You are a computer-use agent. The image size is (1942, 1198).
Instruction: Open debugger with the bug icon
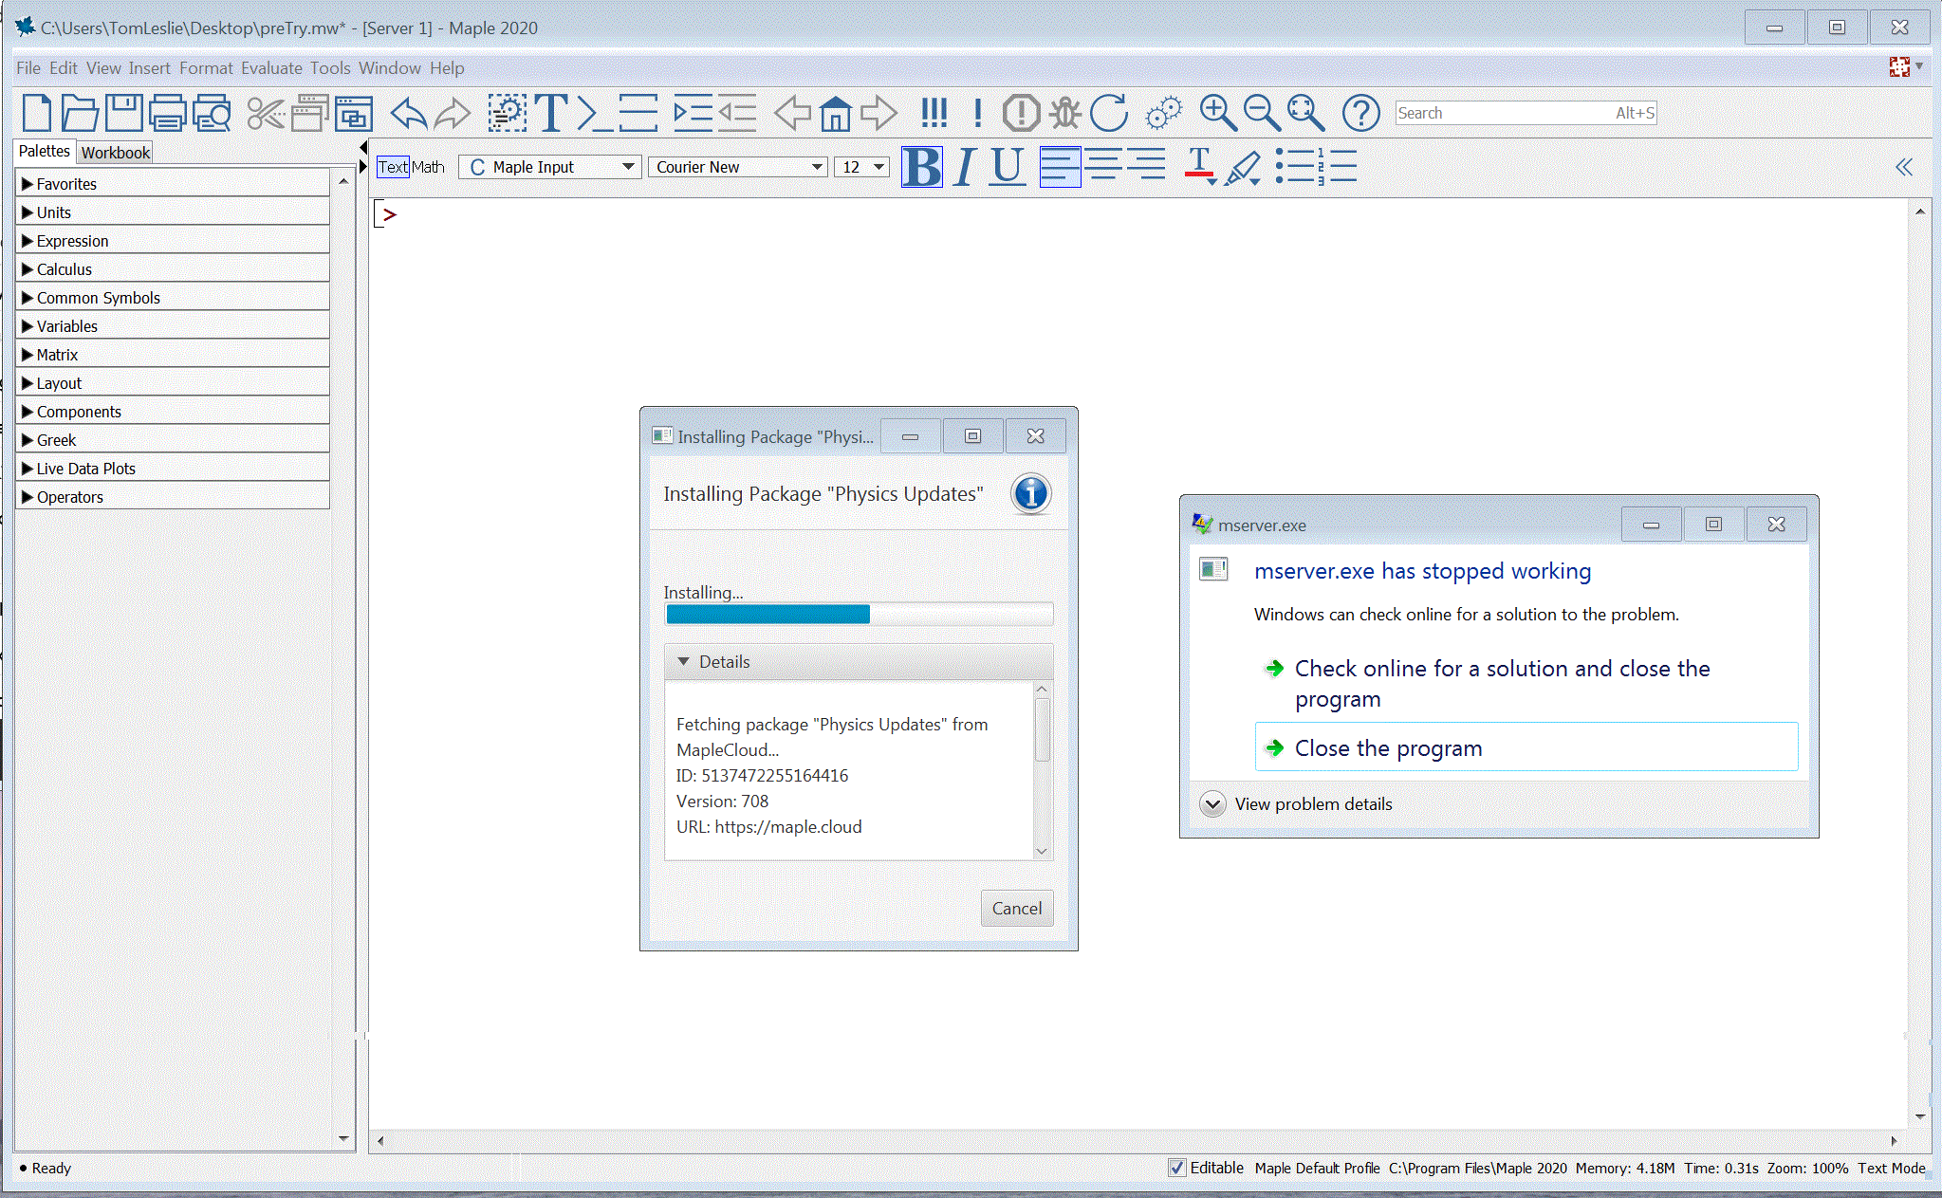1065,113
